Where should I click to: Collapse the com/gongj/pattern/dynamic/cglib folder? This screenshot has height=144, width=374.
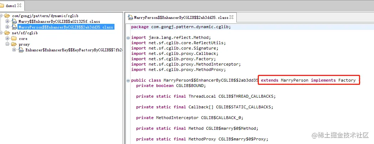coord(1,16)
